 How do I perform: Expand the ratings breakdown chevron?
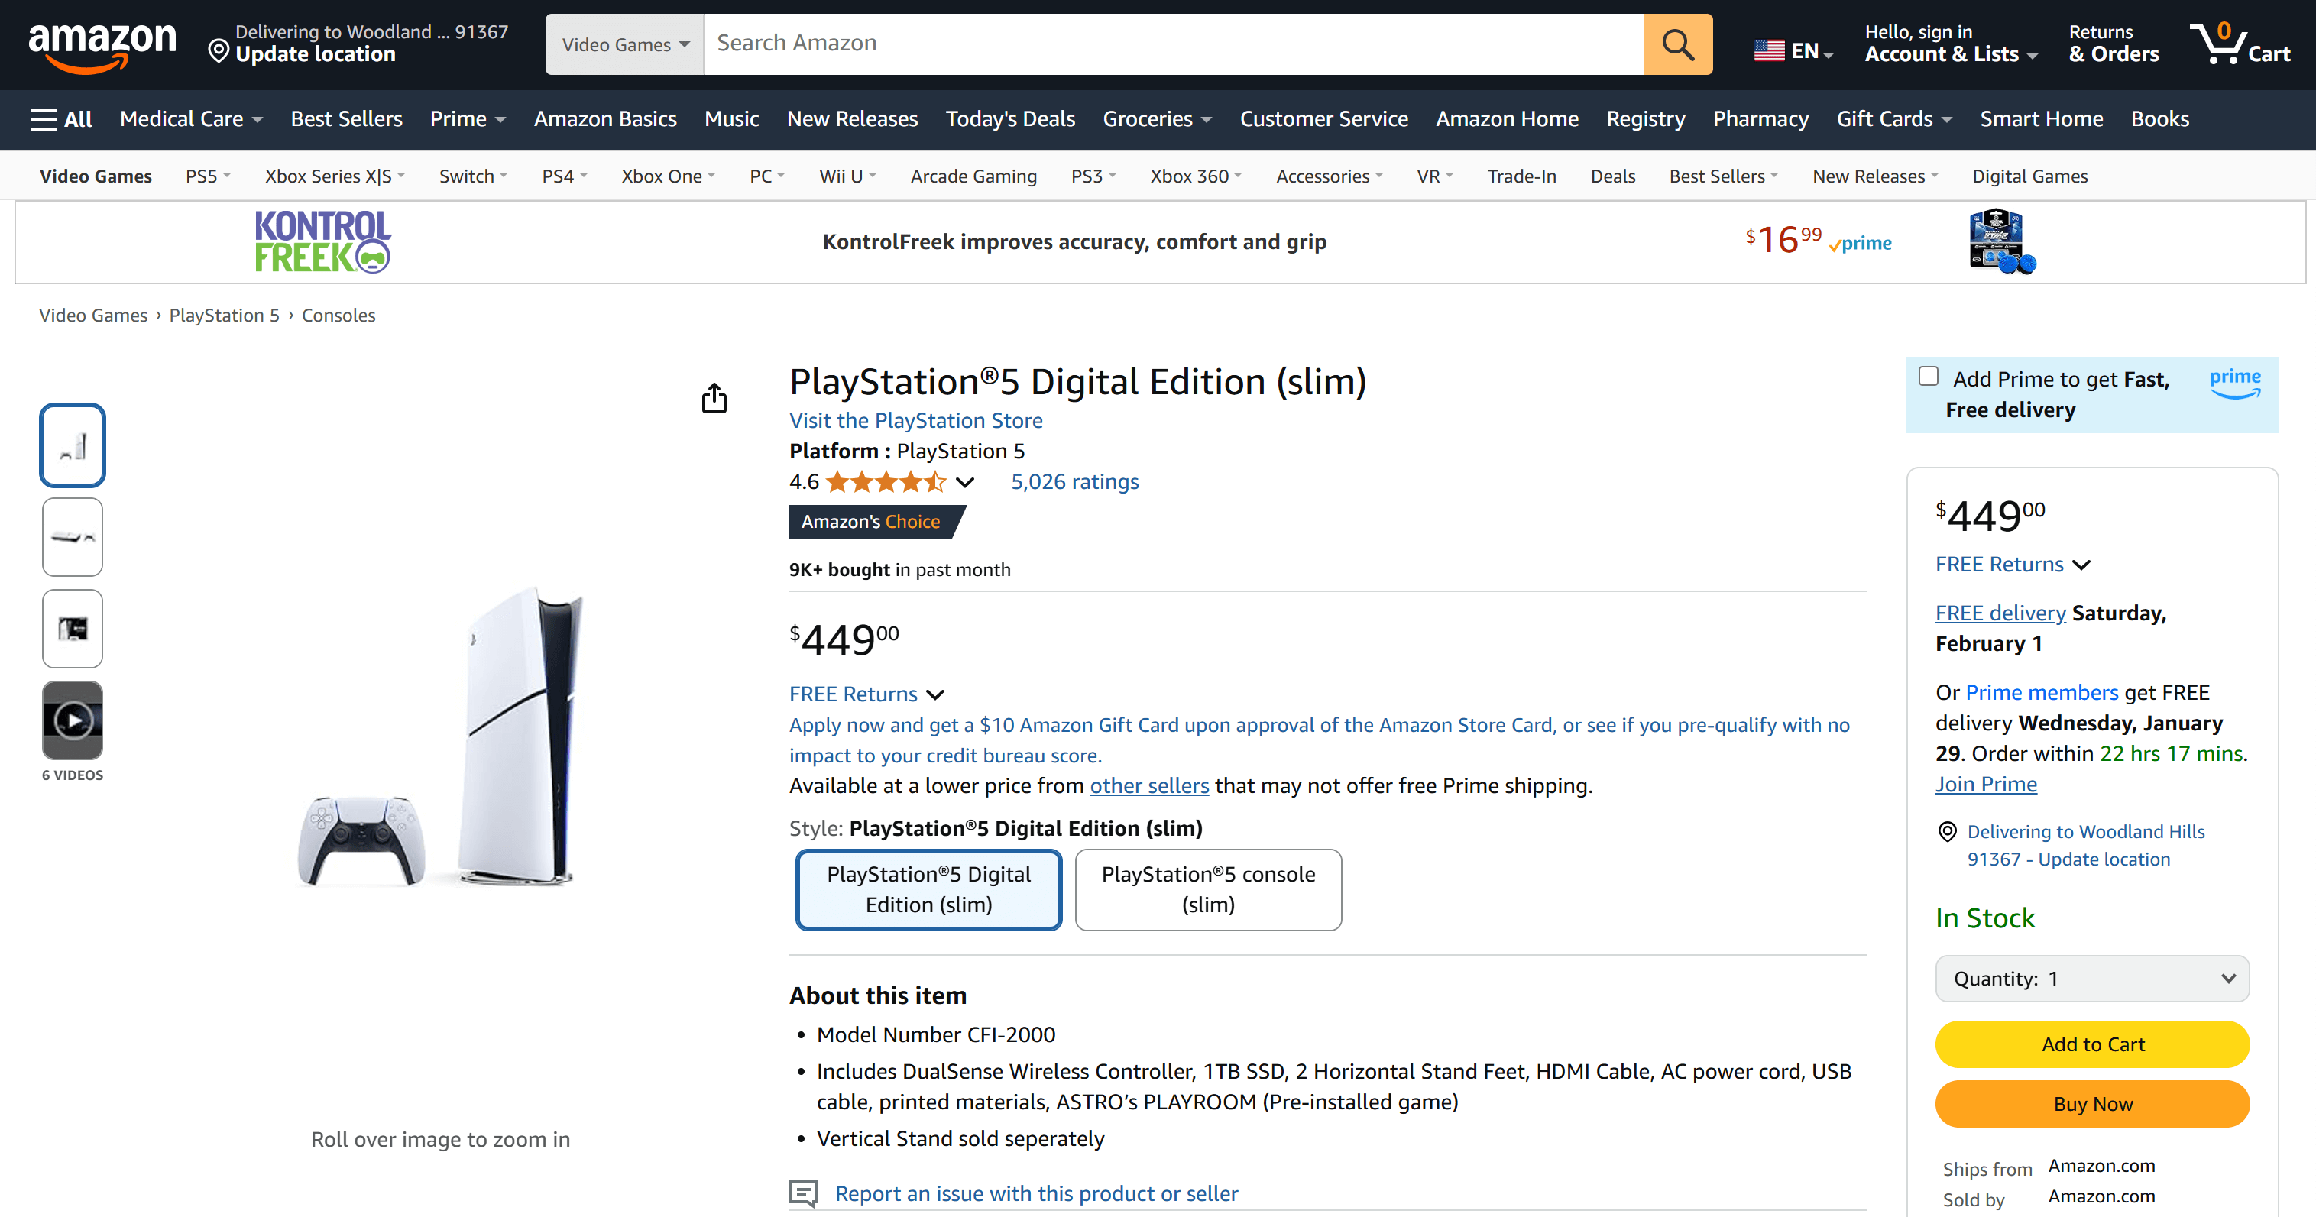(x=966, y=483)
